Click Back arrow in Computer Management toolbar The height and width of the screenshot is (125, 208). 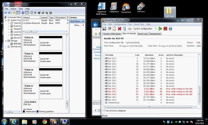5,13
